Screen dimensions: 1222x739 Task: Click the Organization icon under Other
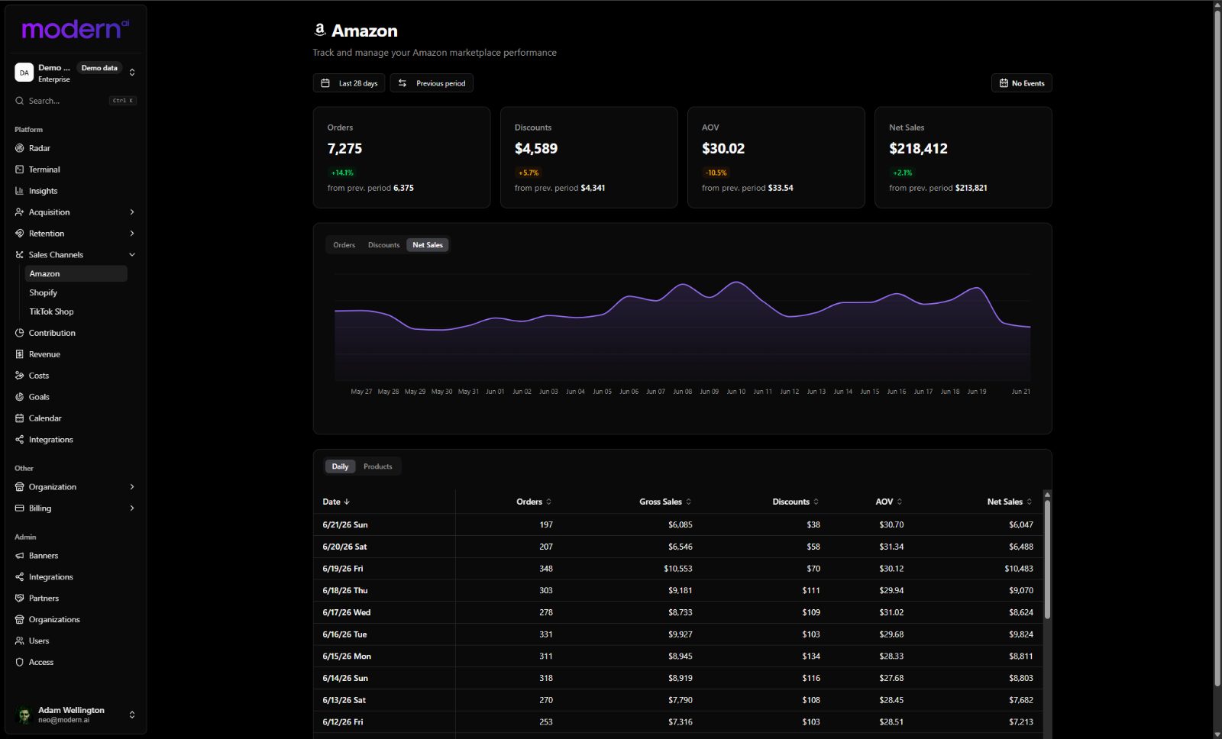(20, 487)
